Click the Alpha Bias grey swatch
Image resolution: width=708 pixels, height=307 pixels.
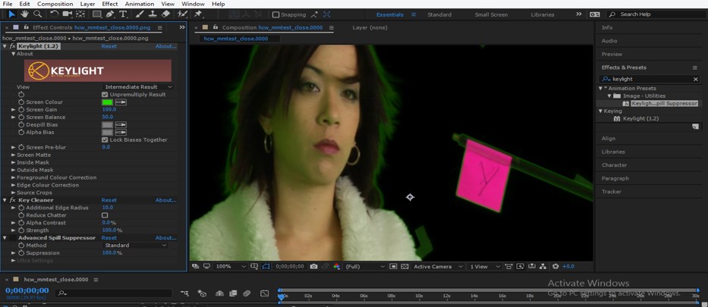click(x=108, y=133)
